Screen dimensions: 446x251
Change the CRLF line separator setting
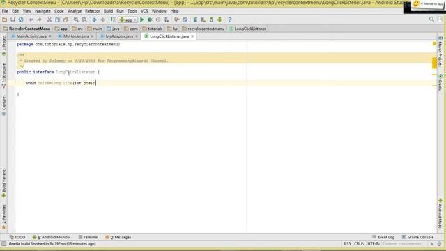pyautogui.click(x=360, y=244)
